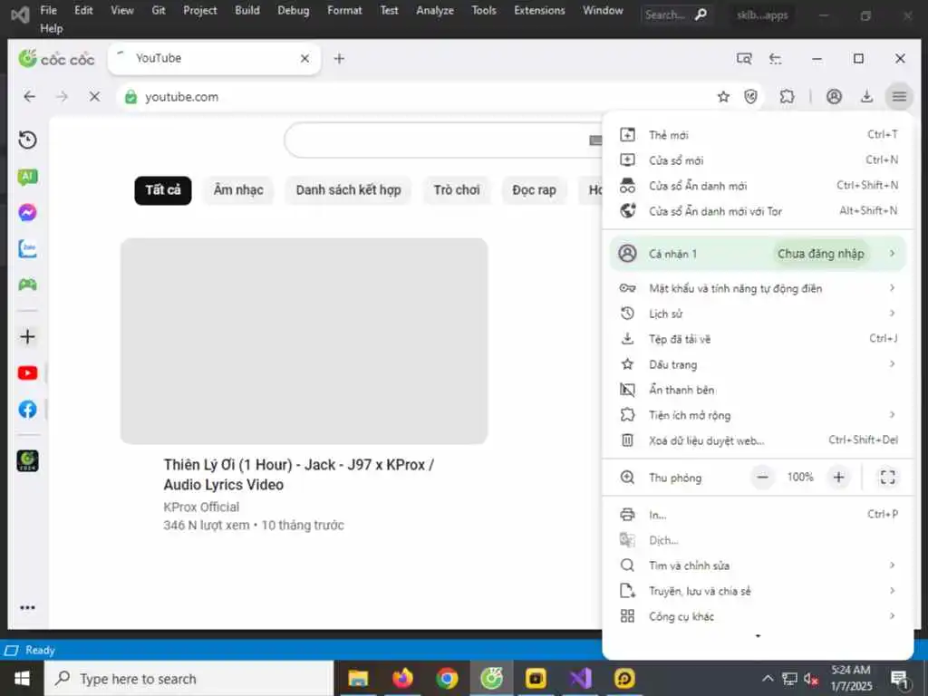This screenshot has width=928, height=696.
Task: Open Cửa sổ Ẩn danh mới
Action: (x=758, y=186)
